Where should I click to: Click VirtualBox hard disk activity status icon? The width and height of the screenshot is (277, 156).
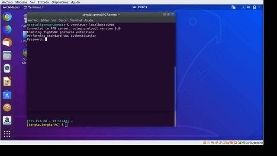(x=205, y=143)
